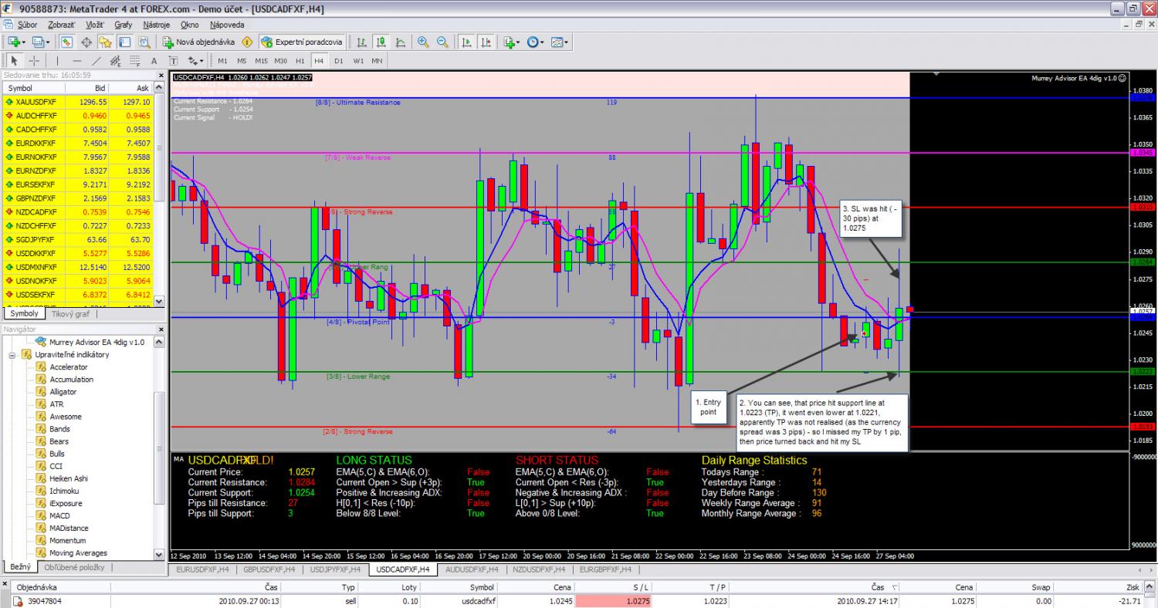The image size is (1158, 608).
Task: Switch to Tikový graf tab
Action: point(70,314)
